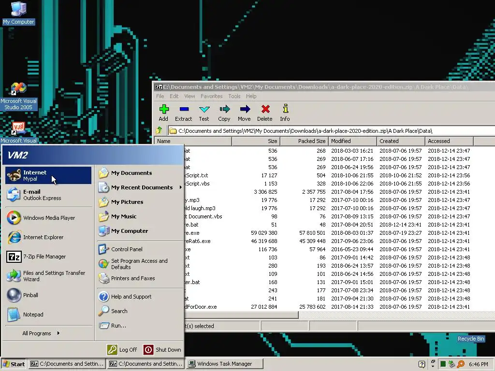The width and height of the screenshot is (495, 371).
Task: Open the Run dialog
Action: click(x=140, y=326)
